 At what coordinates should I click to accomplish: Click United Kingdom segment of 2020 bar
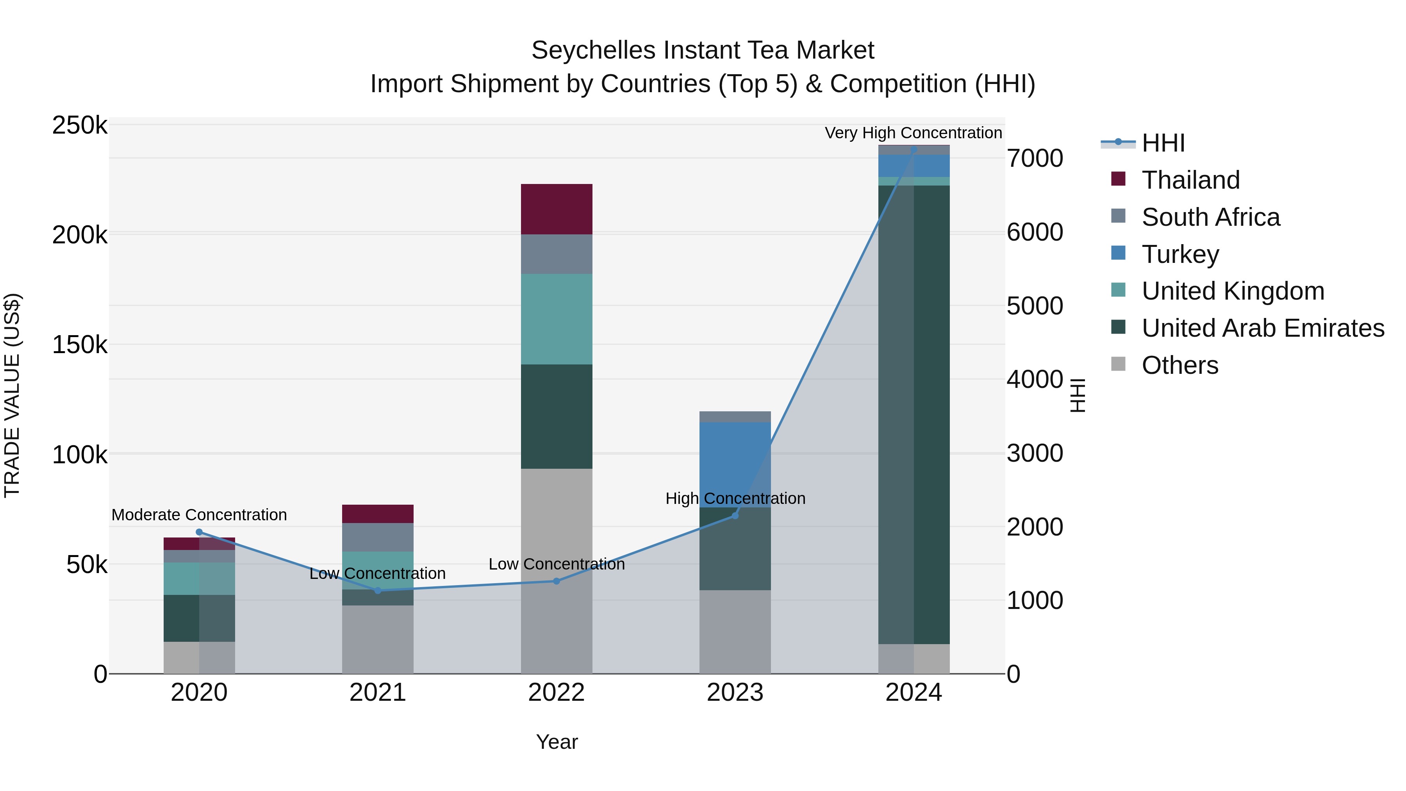pos(199,579)
